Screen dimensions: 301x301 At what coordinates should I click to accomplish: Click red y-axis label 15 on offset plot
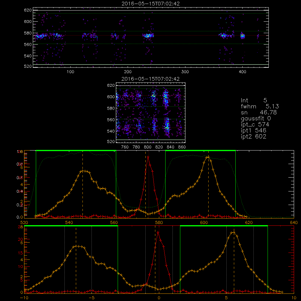[20, 253]
